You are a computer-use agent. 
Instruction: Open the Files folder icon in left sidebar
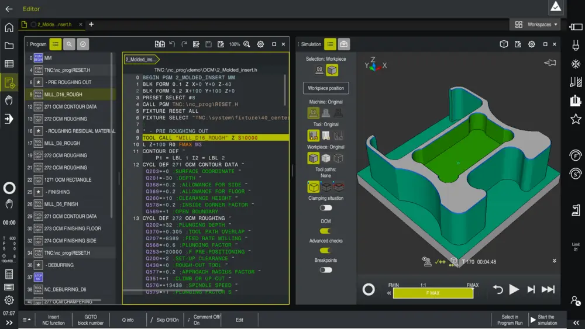(9, 46)
